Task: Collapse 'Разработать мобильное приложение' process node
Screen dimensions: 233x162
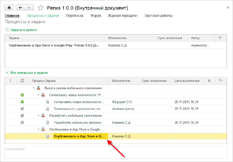Action: tap(39, 116)
